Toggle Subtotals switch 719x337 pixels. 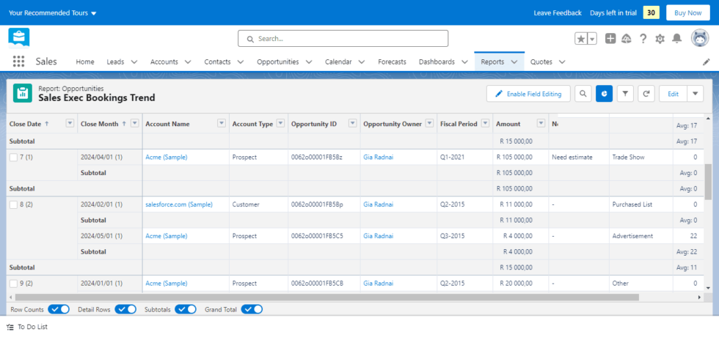click(186, 309)
